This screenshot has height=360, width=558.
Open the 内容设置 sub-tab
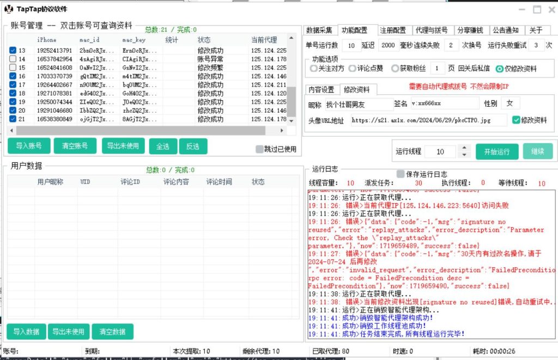coord(322,89)
